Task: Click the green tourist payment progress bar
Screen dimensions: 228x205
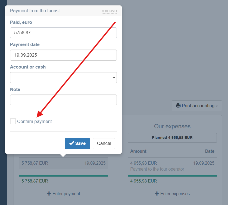Action: (x=63, y=176)
